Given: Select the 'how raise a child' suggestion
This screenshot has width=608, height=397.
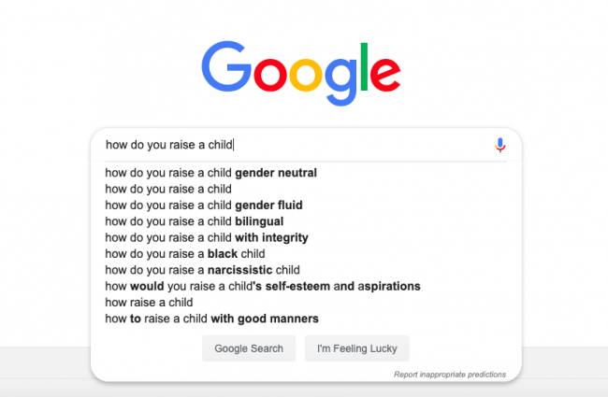Looking at the screenshot, I should pyautogui.click(x=149, y=302).
